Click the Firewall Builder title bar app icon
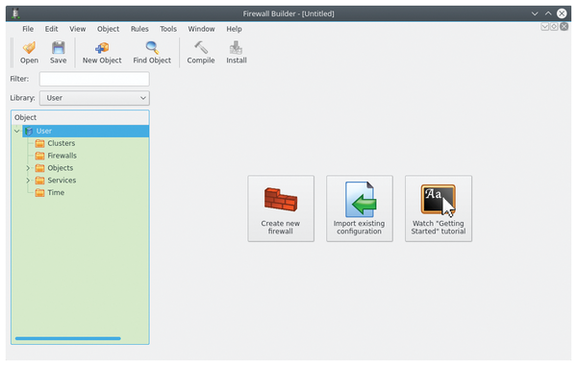 [15, 13]
